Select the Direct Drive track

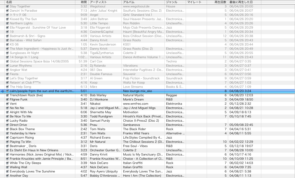click(18, 125)
